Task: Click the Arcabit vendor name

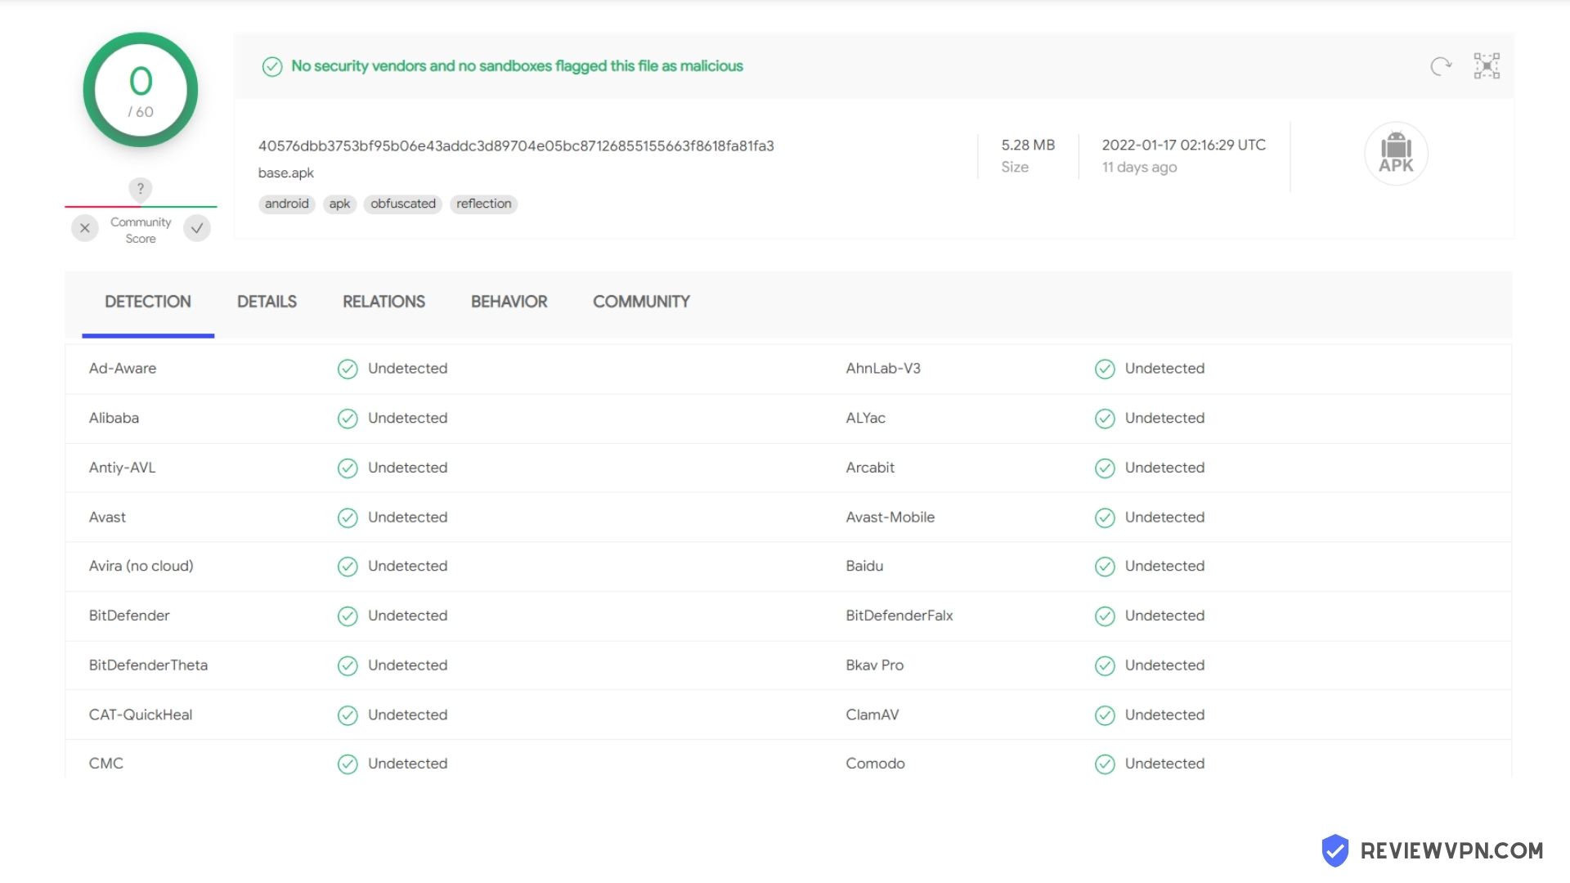Action: pos(870,468)
